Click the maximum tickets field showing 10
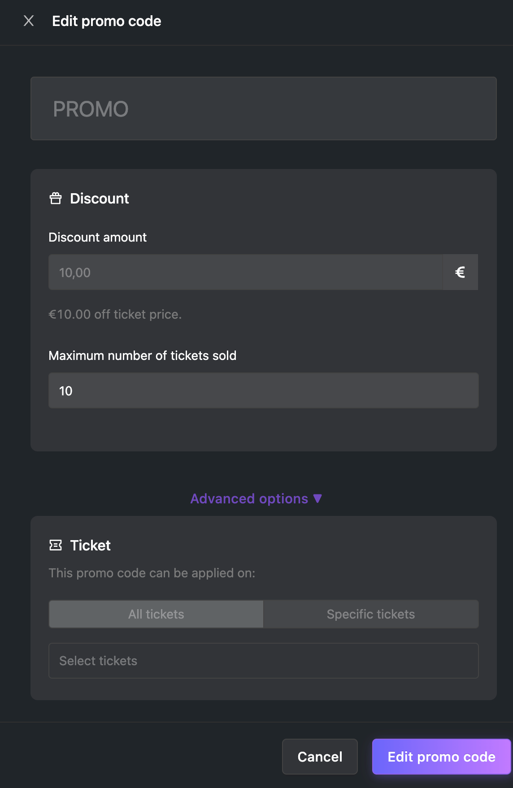The image size is (513, 788). click(x=264, y=390)
